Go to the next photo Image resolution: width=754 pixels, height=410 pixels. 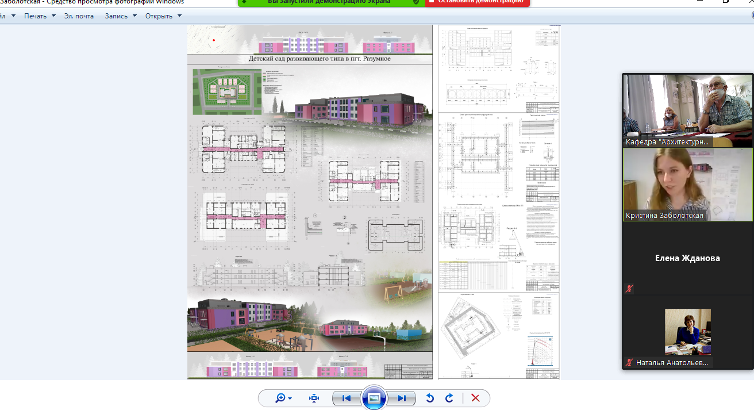coord(402,398)
